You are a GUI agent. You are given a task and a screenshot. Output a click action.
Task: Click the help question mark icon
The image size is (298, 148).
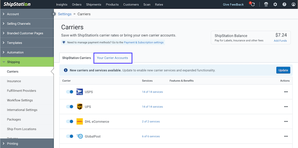click(284, 4)
